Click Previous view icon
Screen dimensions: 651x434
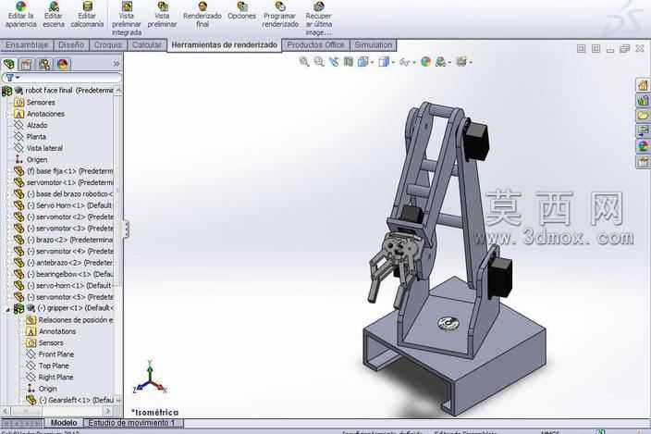(334, 62)
